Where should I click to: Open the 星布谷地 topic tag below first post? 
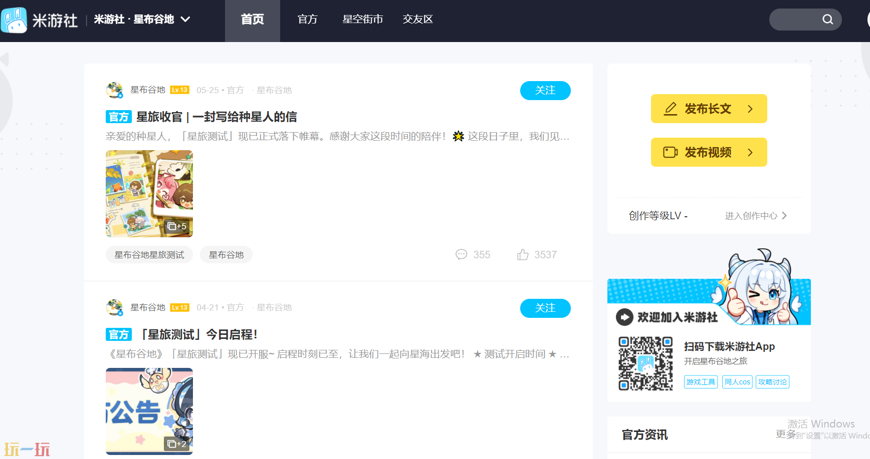tap(226, 255)
